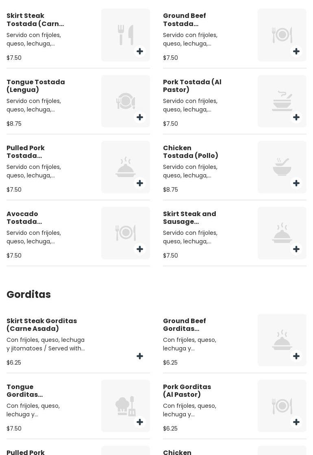Open Skirt Steak Gorditas (Carne Asada) details
Image resolution: width=313 pixels, height=455 pixels.
pyautogui.click(x=41, y=325)
